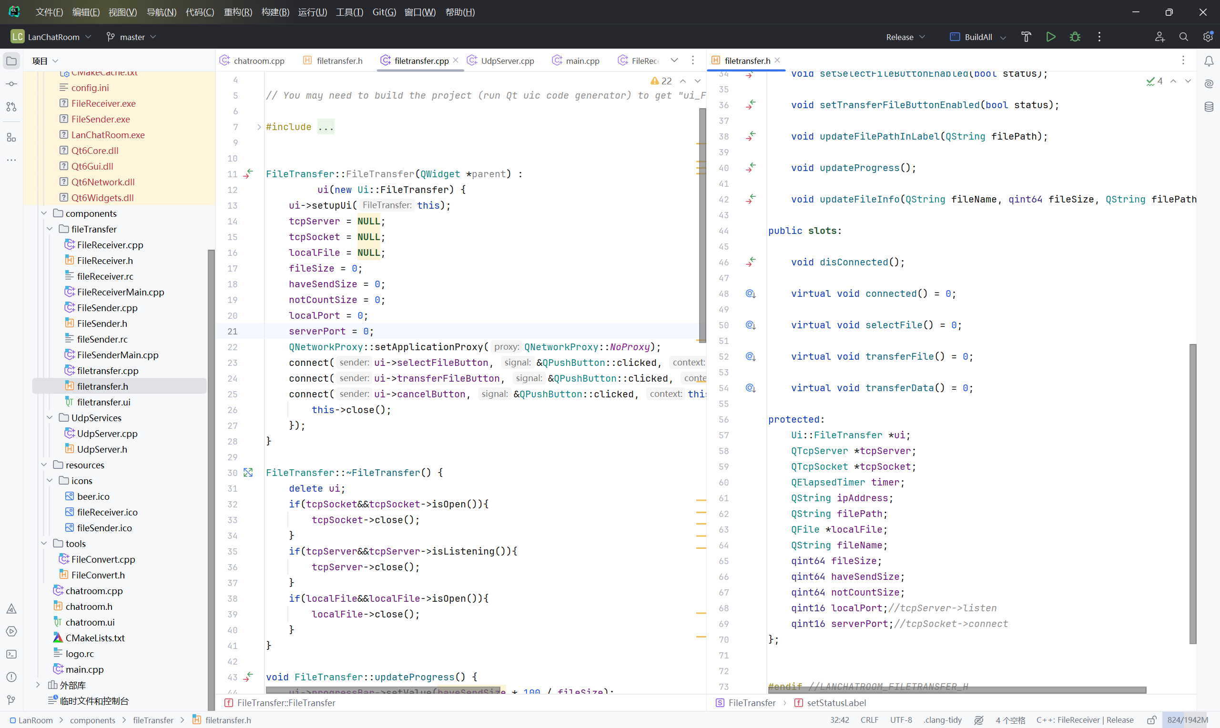Click the Build hammer icon
This screenshot has height=728, width=1220.
tap(1026, 37)
